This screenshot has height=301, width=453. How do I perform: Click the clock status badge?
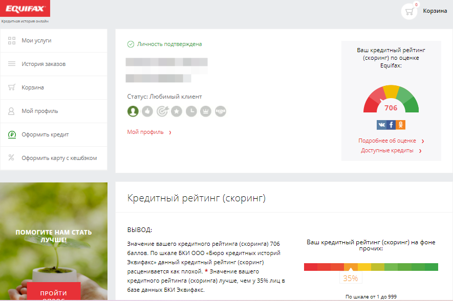[x=191, y=111]
